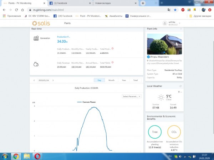Open Opera browser from taskbar

click(x=37, y=156)
